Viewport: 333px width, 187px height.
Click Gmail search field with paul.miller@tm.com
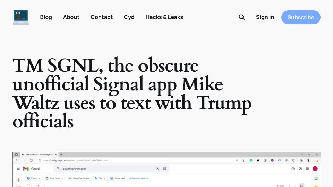click(x=111, y=169)
